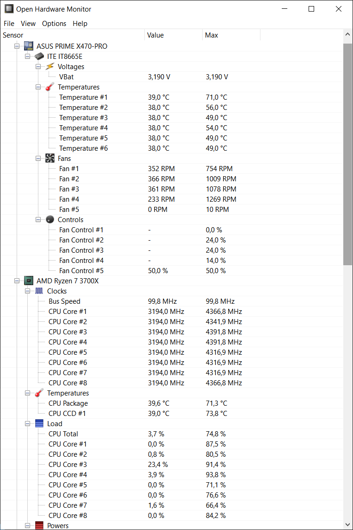Click the AMD Ryzen 7 3700X CPU icon
The height and width of the screenshot is (530, 353).
pos(29,281)
